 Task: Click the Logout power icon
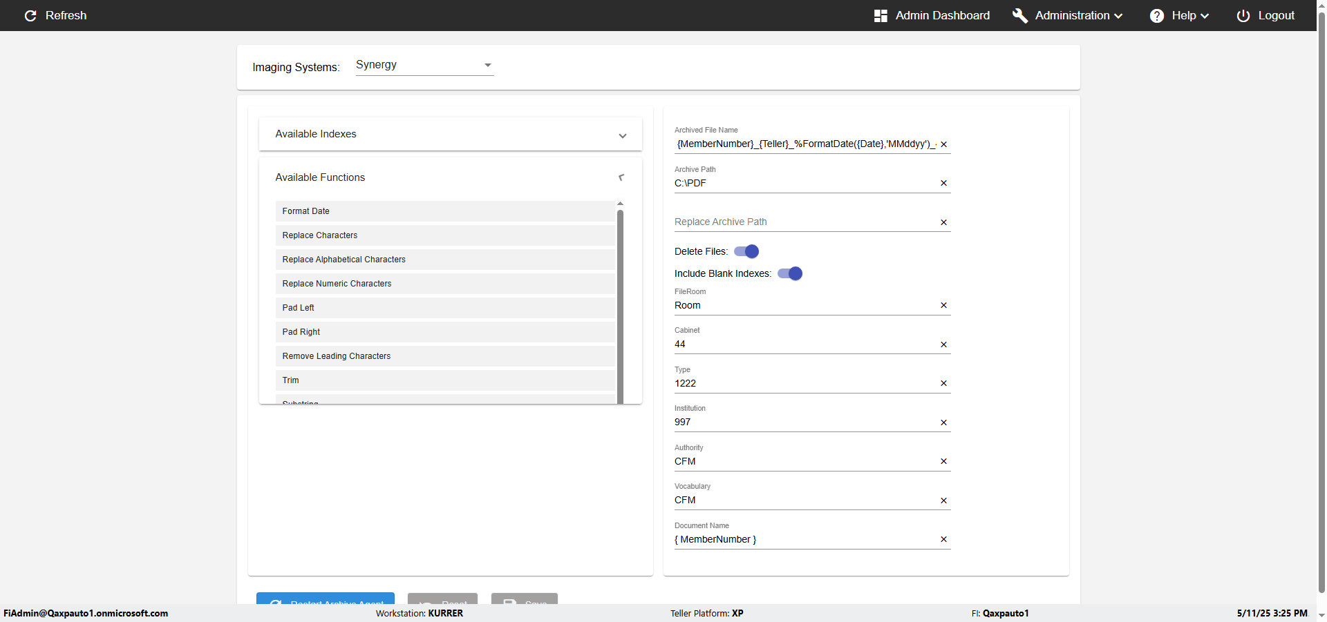[x=1243, y=16]
